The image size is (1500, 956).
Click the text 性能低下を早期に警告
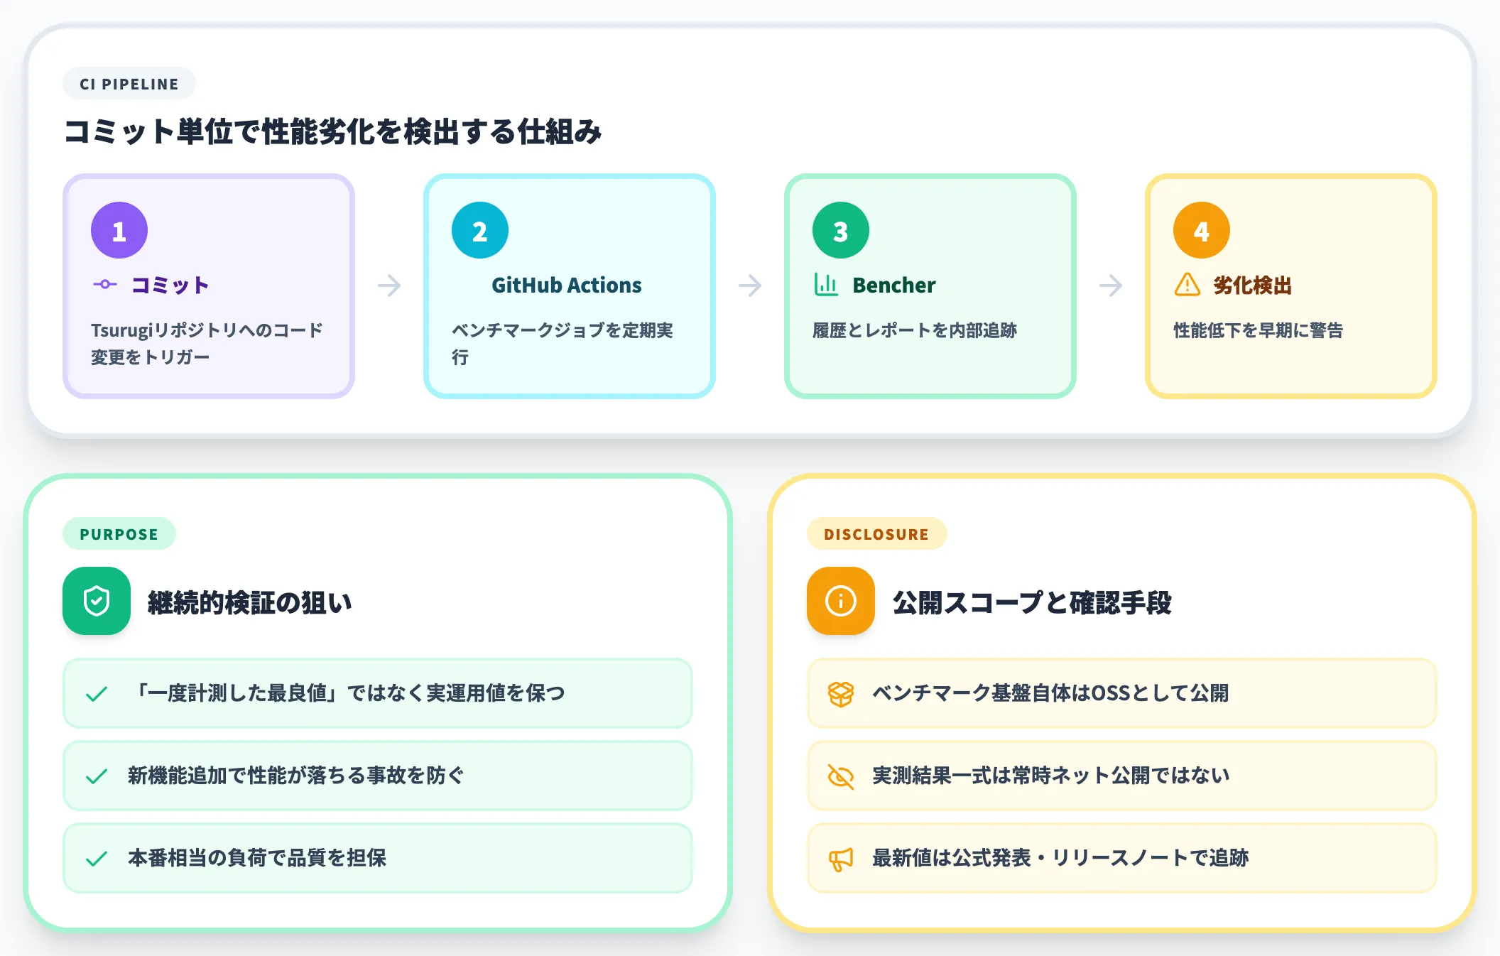(1259, 330)
